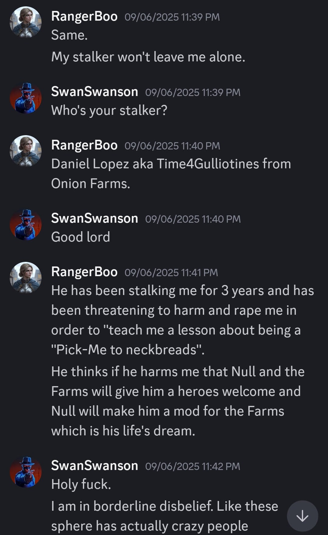Tap SwanSwanson's avatar next to "Who's your stalker?"
Screen dimensions: 328x535
point(26,98)
